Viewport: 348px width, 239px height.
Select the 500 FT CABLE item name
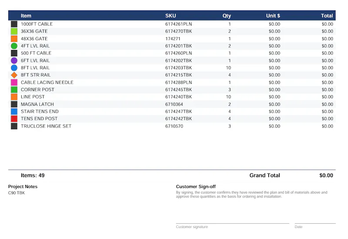click(36, 53)
